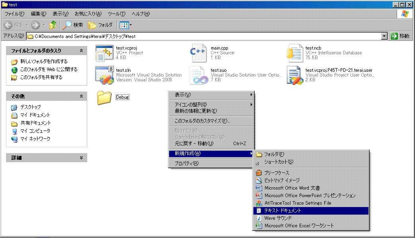The image size is (415, 238).
Task: Click the address bar path field
Action: point(199,36)
